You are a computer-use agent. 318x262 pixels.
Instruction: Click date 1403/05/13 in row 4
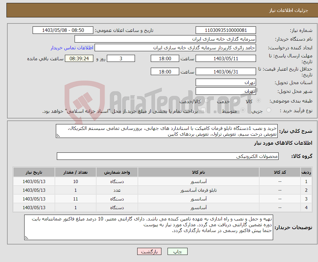tap(34, 208)
